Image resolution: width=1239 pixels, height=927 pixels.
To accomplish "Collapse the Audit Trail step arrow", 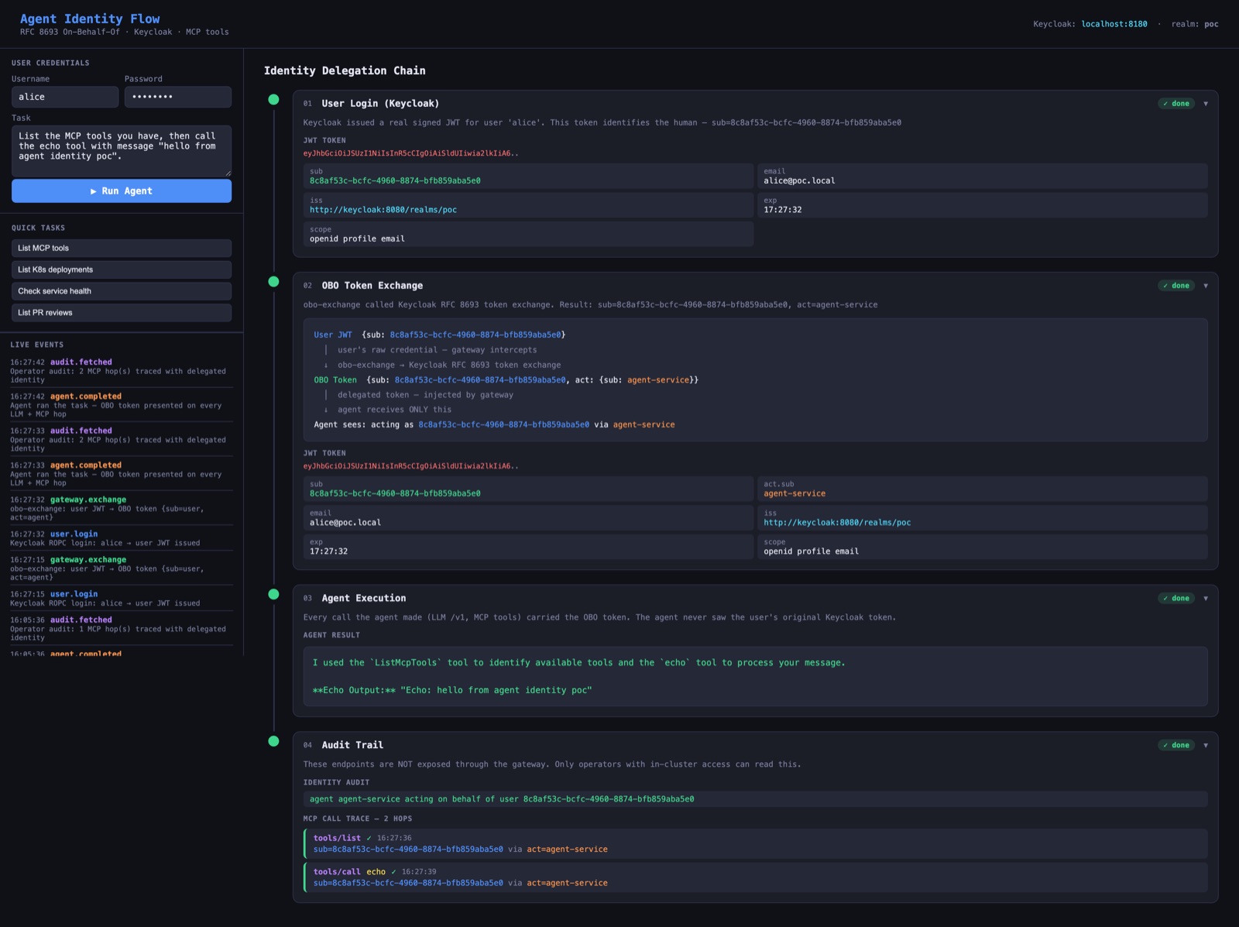I will tap(1206, 746).
